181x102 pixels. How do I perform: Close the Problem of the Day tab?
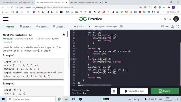33,3
